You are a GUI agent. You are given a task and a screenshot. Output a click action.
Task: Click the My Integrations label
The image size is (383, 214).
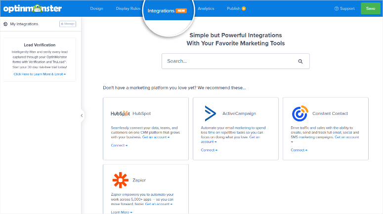24,24
